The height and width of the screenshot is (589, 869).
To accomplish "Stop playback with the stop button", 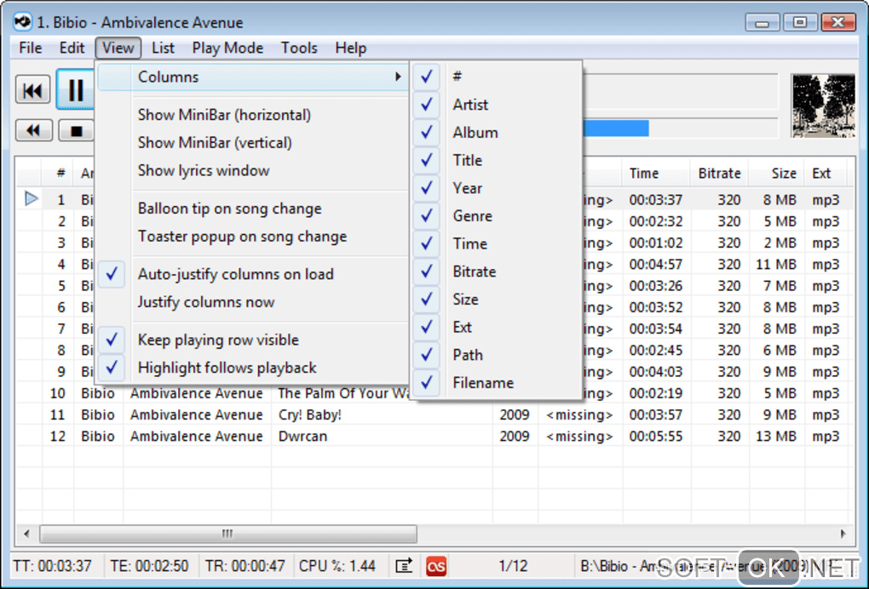I will tap(77, 130).
